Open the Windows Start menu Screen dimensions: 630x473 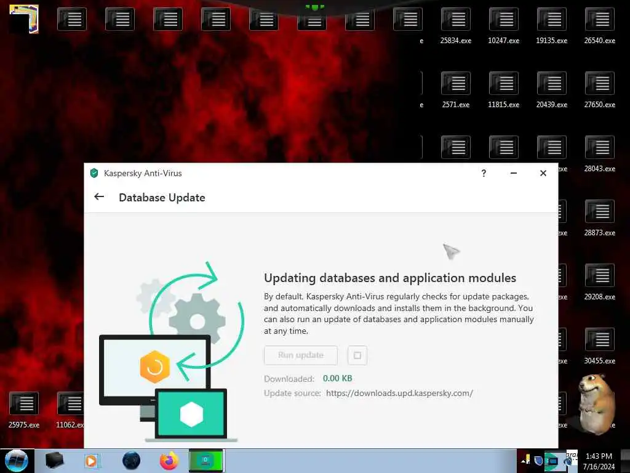click(x=16, y=461)
